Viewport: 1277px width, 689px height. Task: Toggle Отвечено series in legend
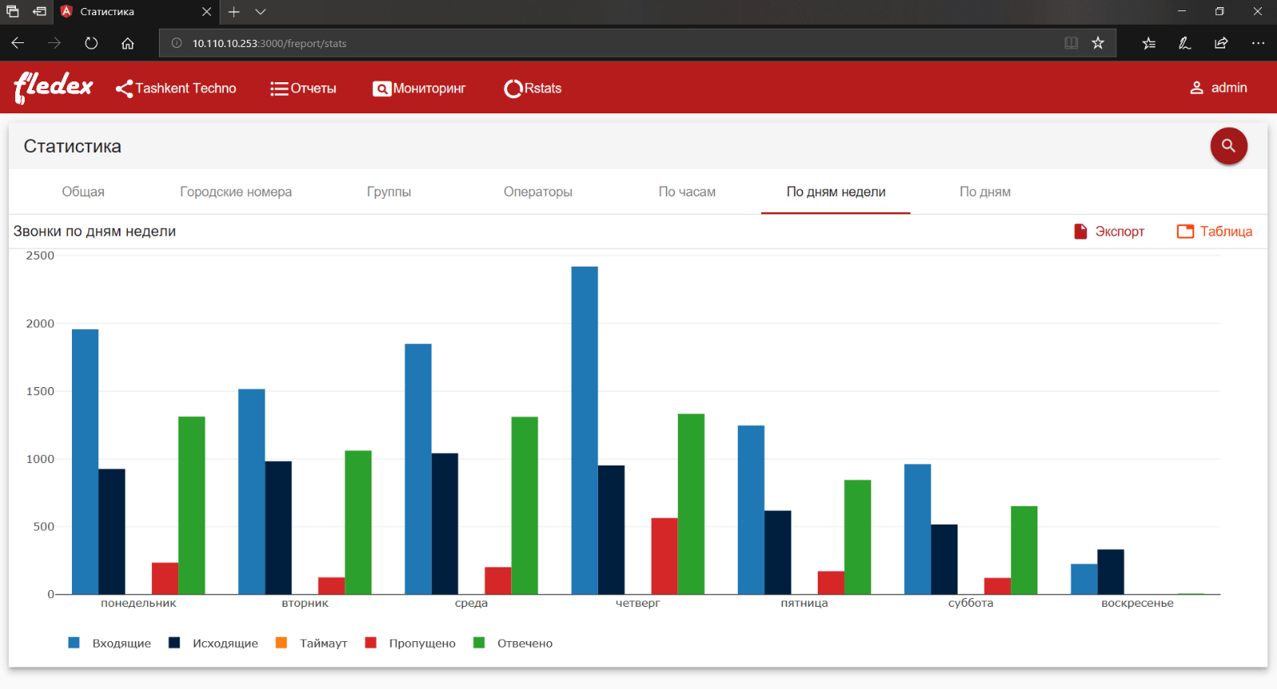[x=513, y=643]
